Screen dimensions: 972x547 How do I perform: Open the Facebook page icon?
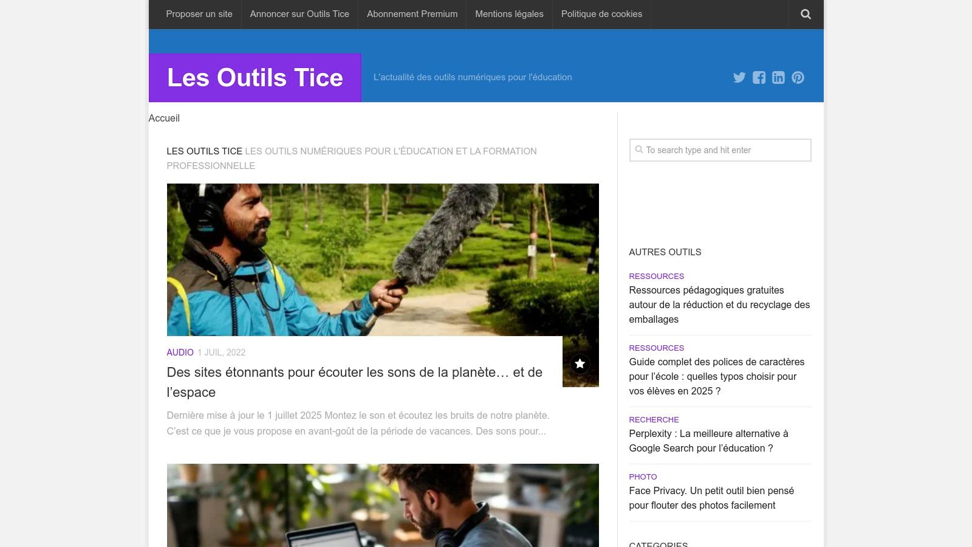pyautogui.click(x=759, y=77)
